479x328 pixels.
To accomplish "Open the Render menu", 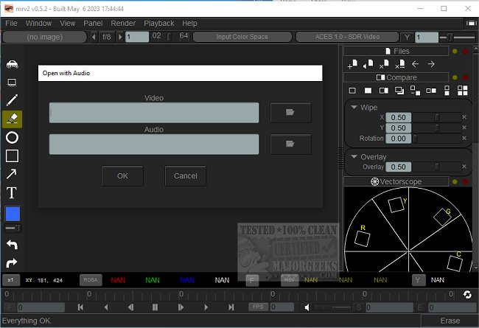I will click(123, 24).
